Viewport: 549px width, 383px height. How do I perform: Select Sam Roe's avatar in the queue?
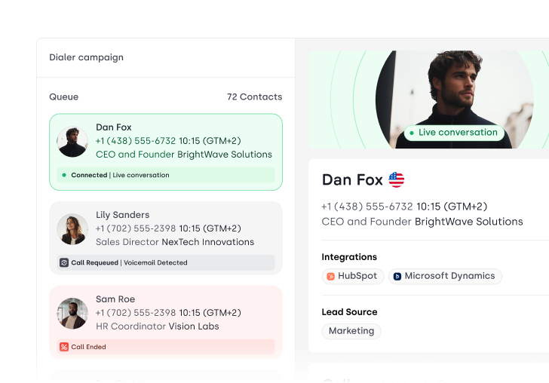[x=72, y=313]
